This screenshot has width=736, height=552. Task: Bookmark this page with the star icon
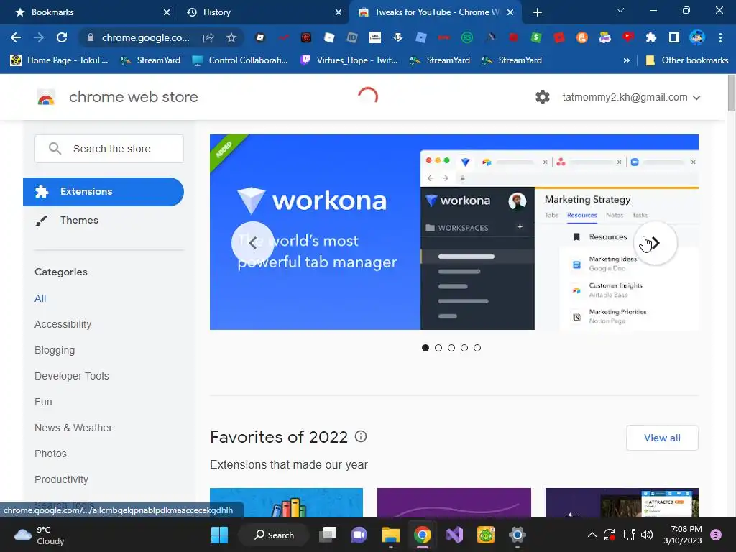coord(231,37)
